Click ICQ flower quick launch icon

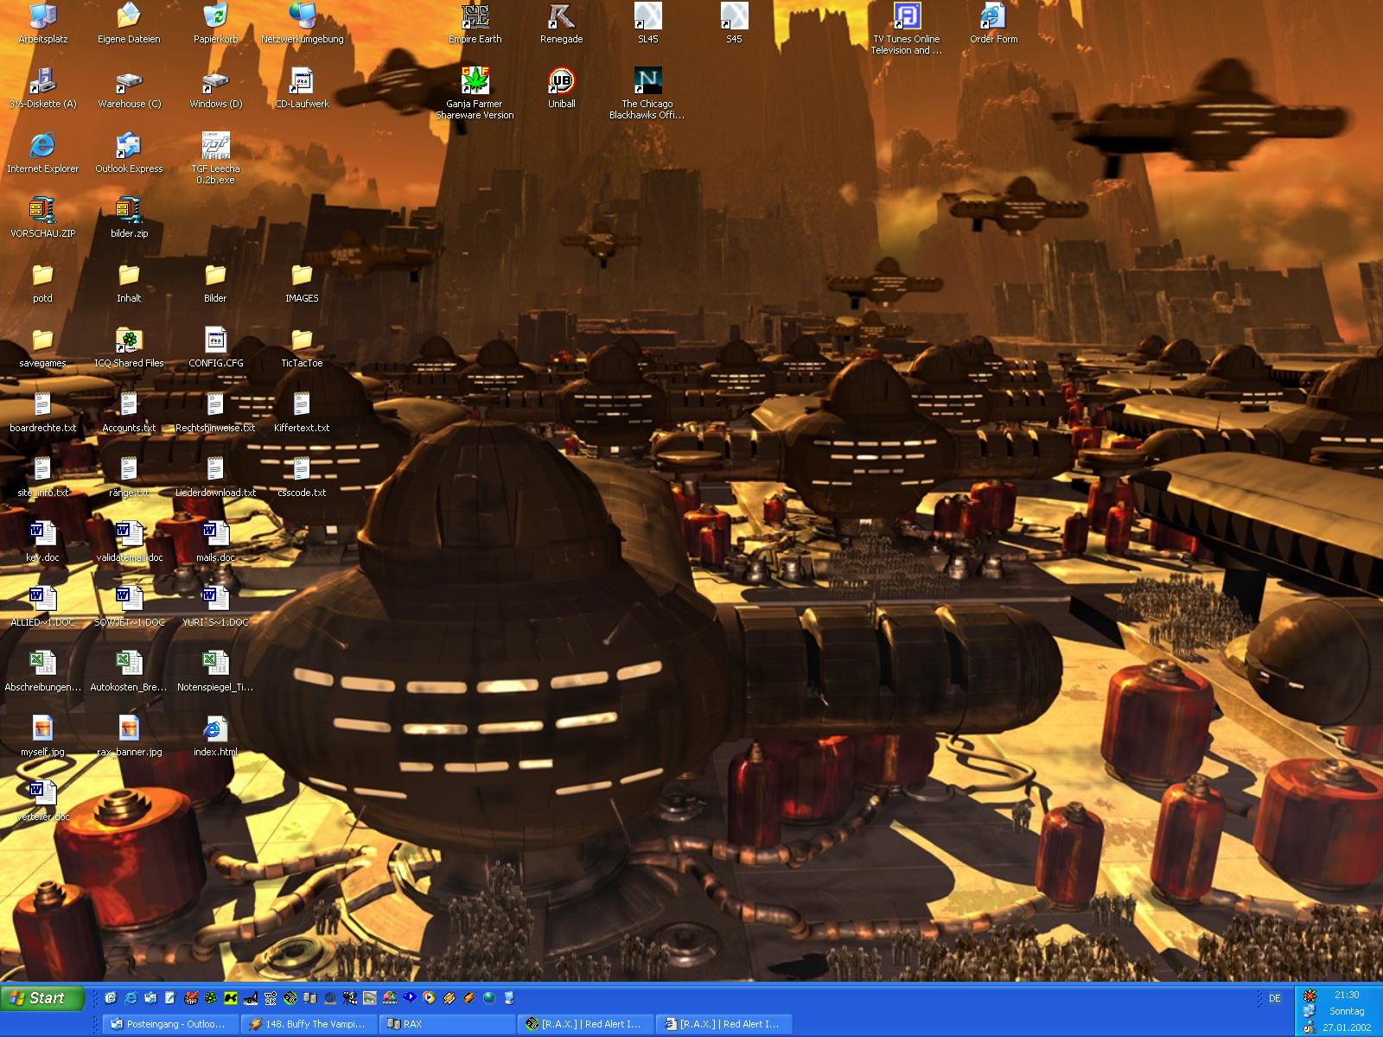pyautogui.click(x=210, y=998)
